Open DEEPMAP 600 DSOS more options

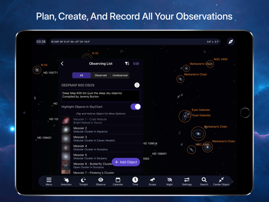click(x=137, y=85)
